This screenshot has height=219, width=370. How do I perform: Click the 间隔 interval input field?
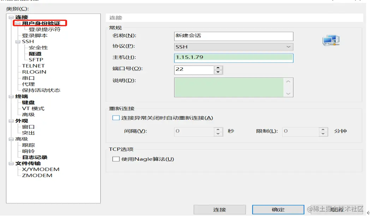194,132
